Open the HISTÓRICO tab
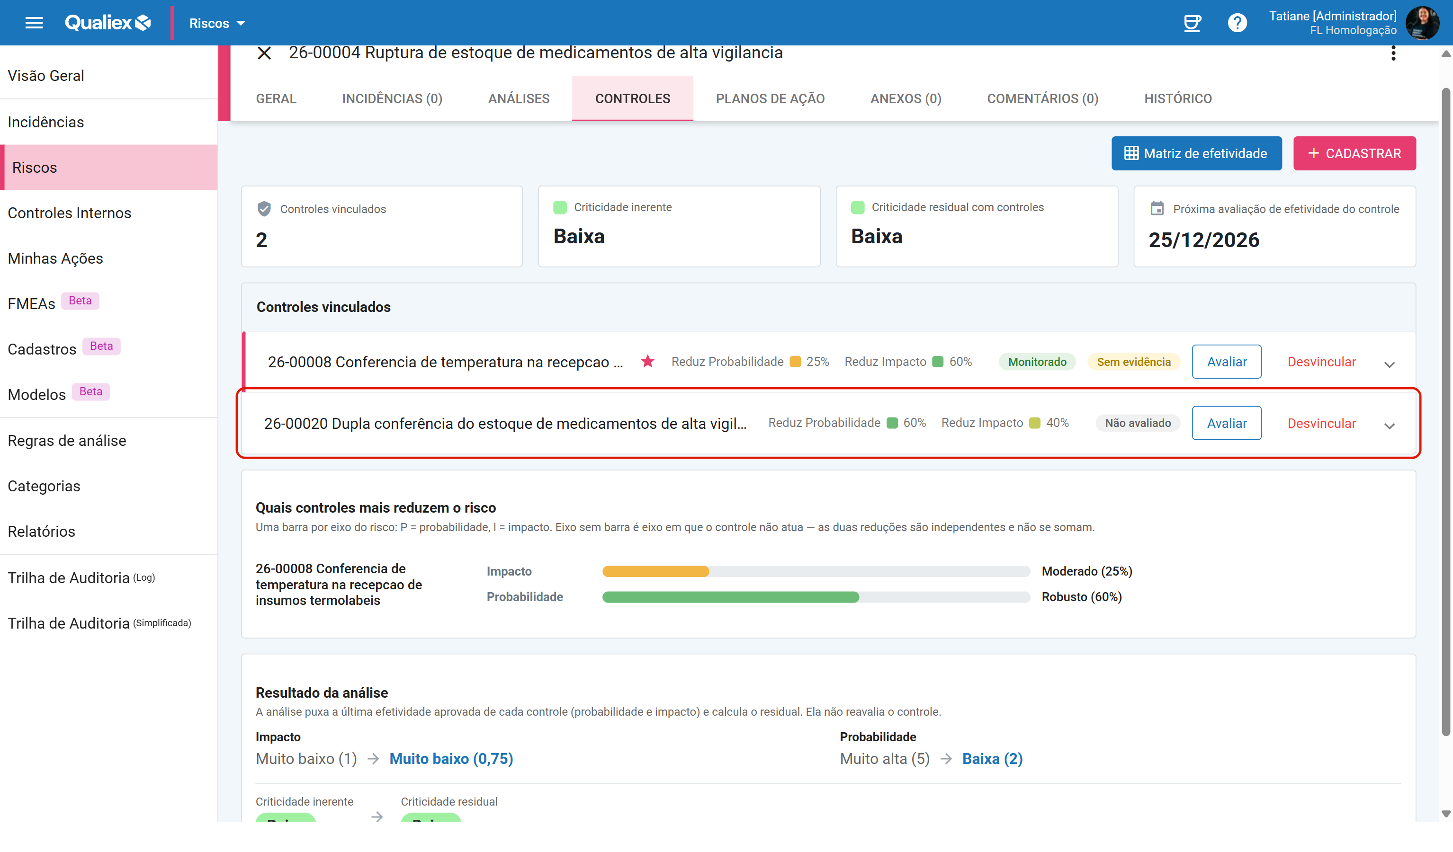Image resolution: width=1453 pixels, height=852 pixels. pyautogui.click(x=1178, y=98)
